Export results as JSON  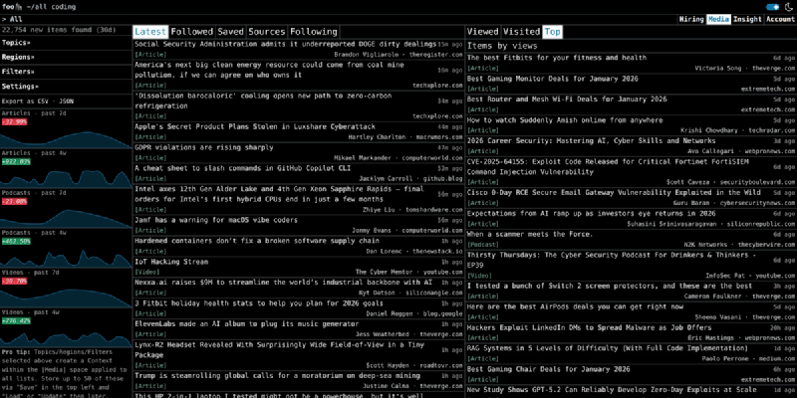click(x=65, y=101)
